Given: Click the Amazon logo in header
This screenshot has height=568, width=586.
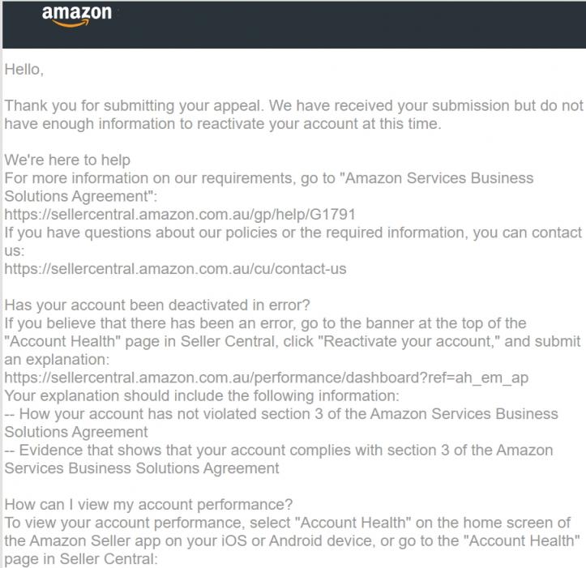Looking at the screenshot, I should pyautogui.click(x=77, y=16).
